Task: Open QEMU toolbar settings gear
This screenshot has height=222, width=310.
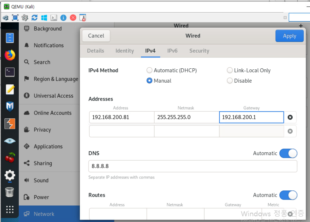Action: (25, 18)
